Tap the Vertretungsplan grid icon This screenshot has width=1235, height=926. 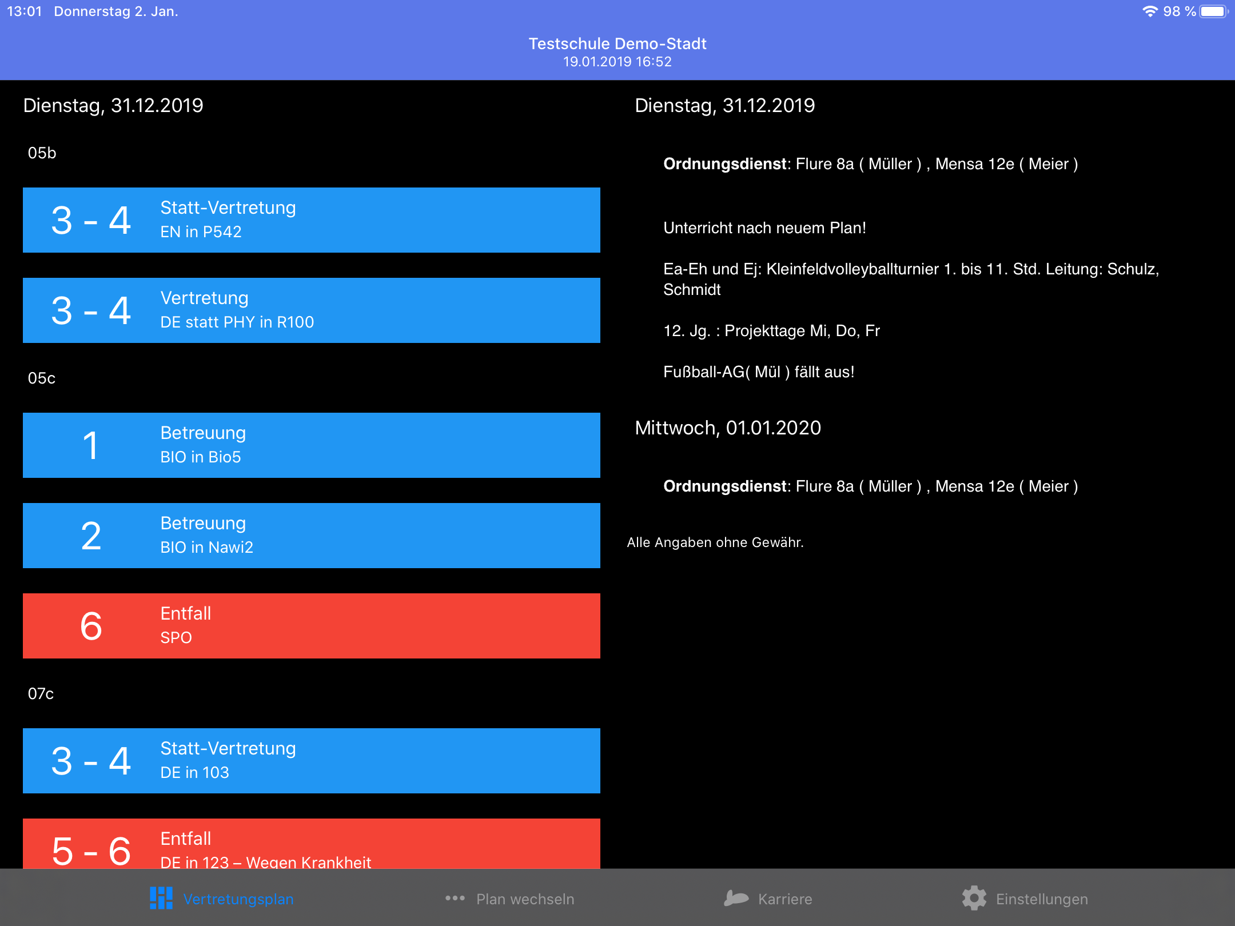[x=161, y=898]
